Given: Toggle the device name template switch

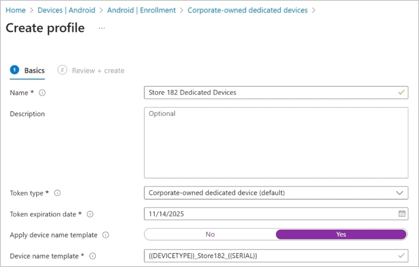Looking at the screenshot, I should pos(210,234).
